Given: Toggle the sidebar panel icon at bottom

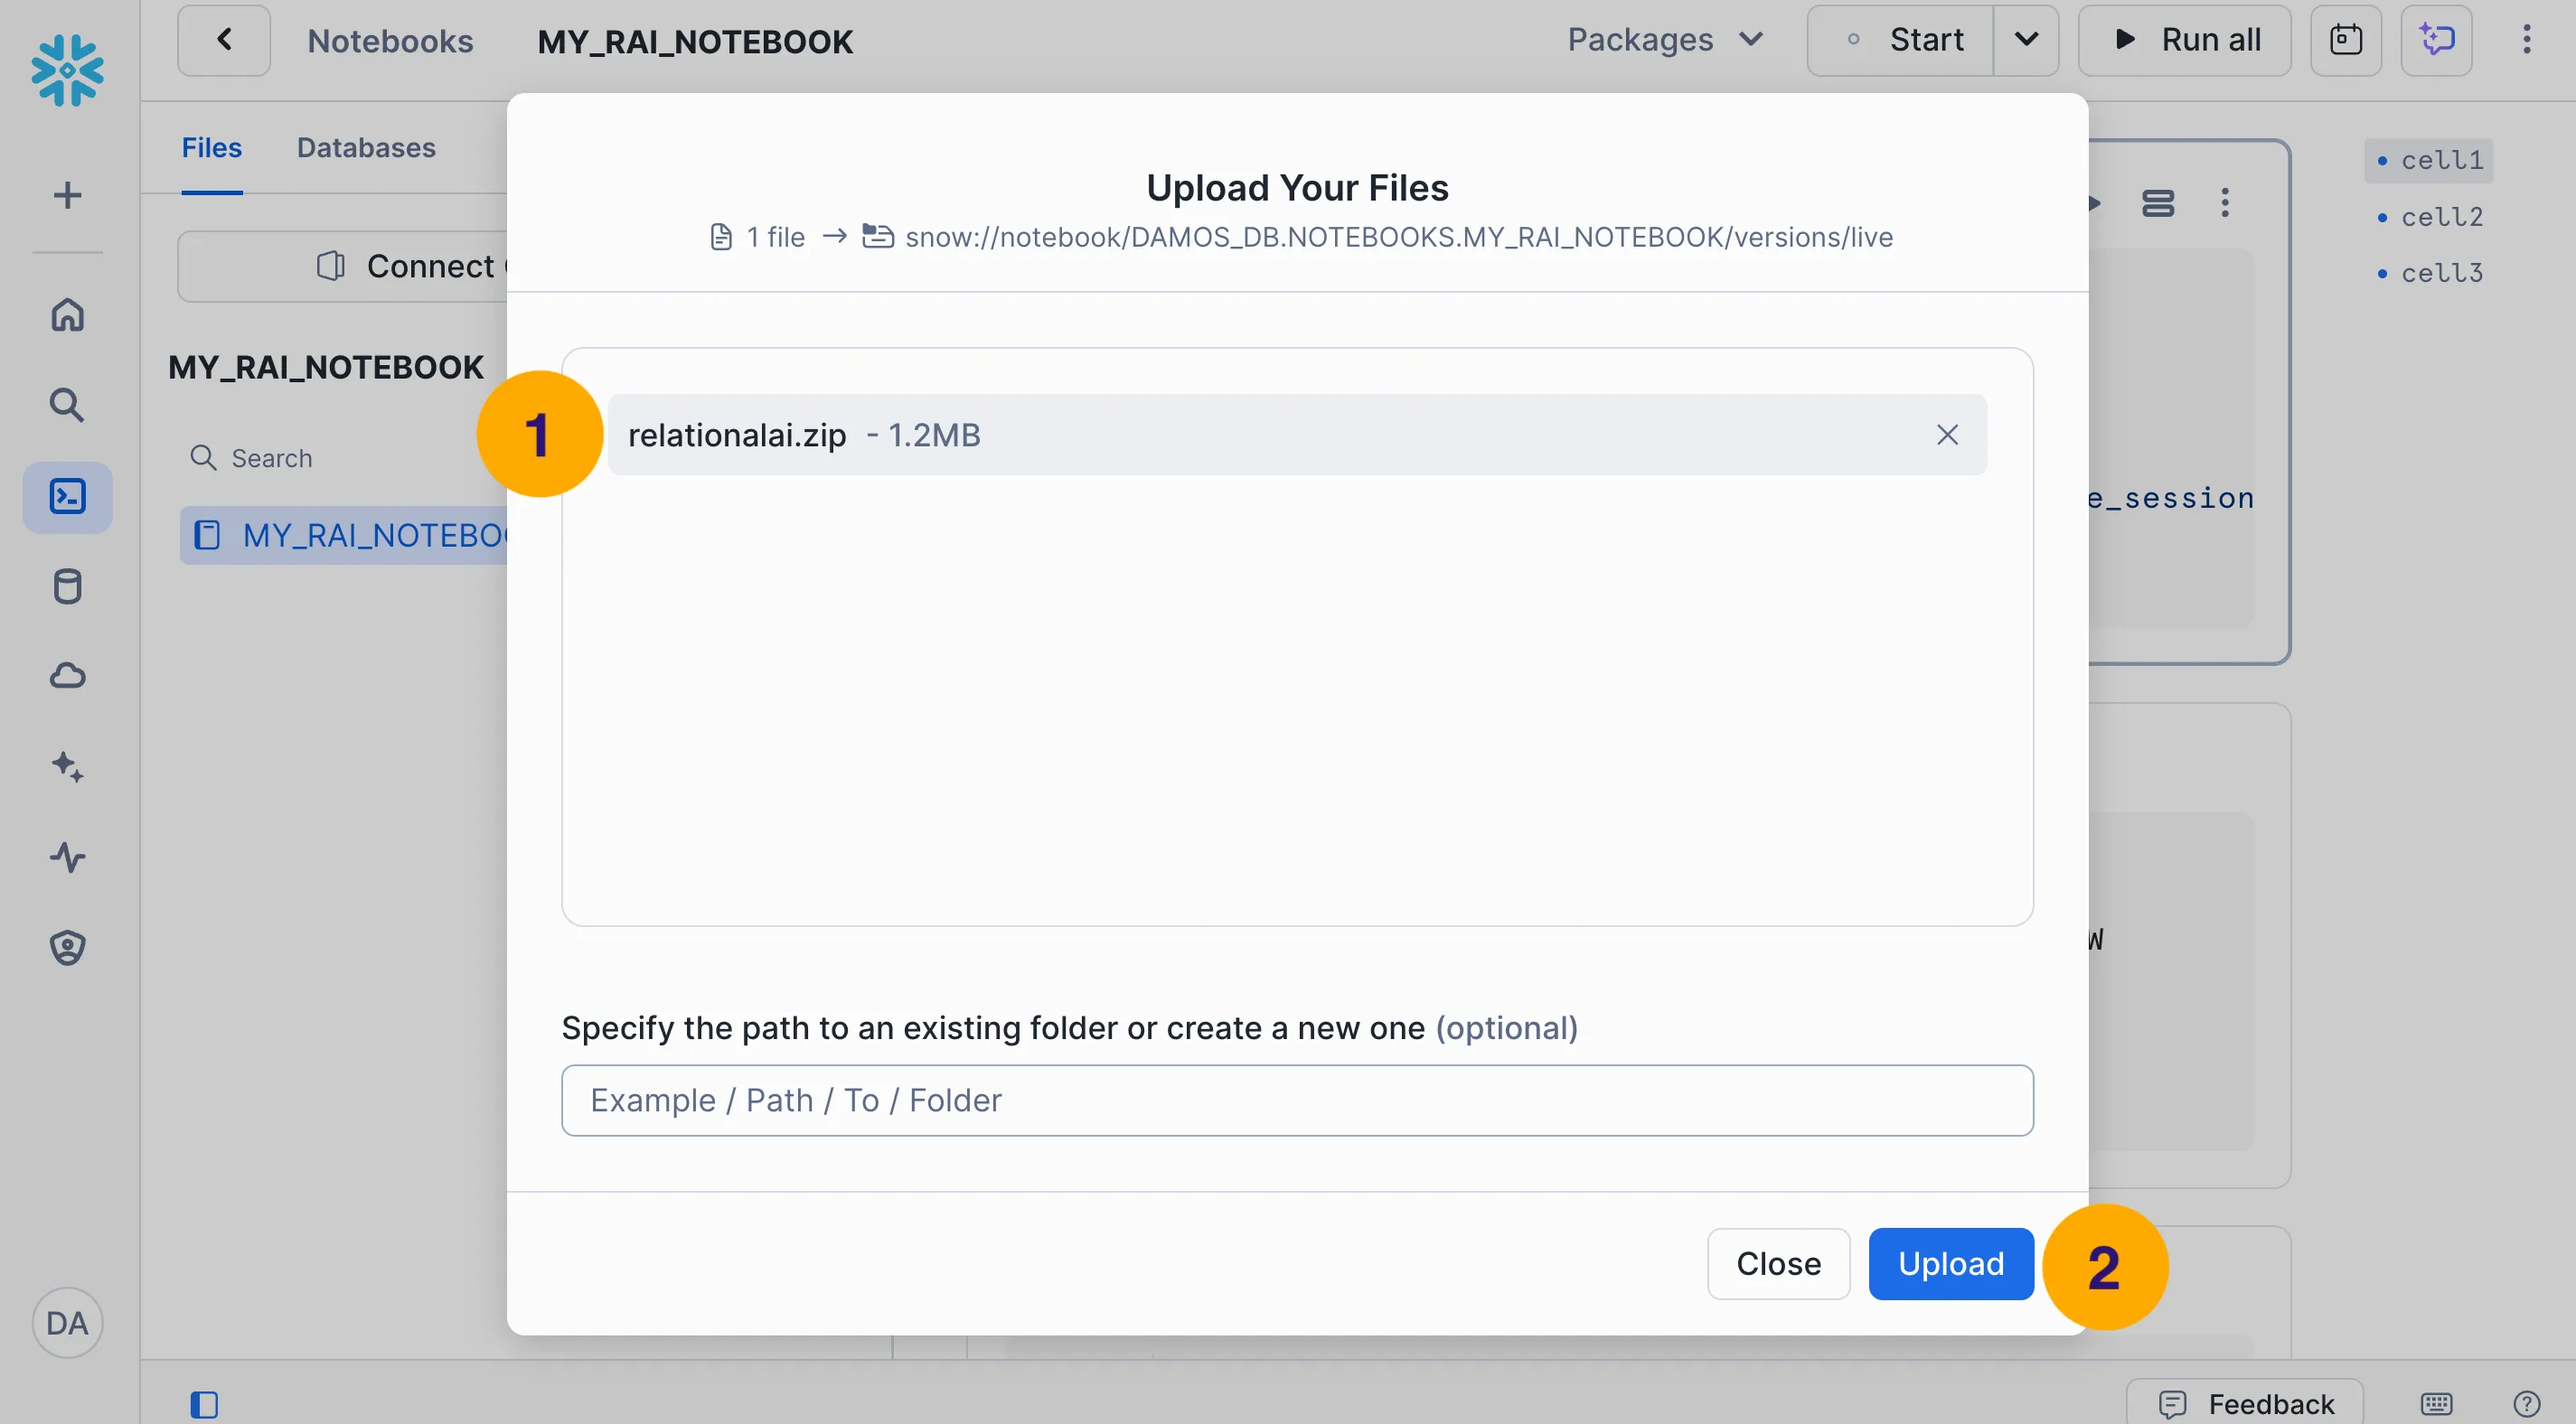Looking at the screenshot, I should click(204, 1405).
